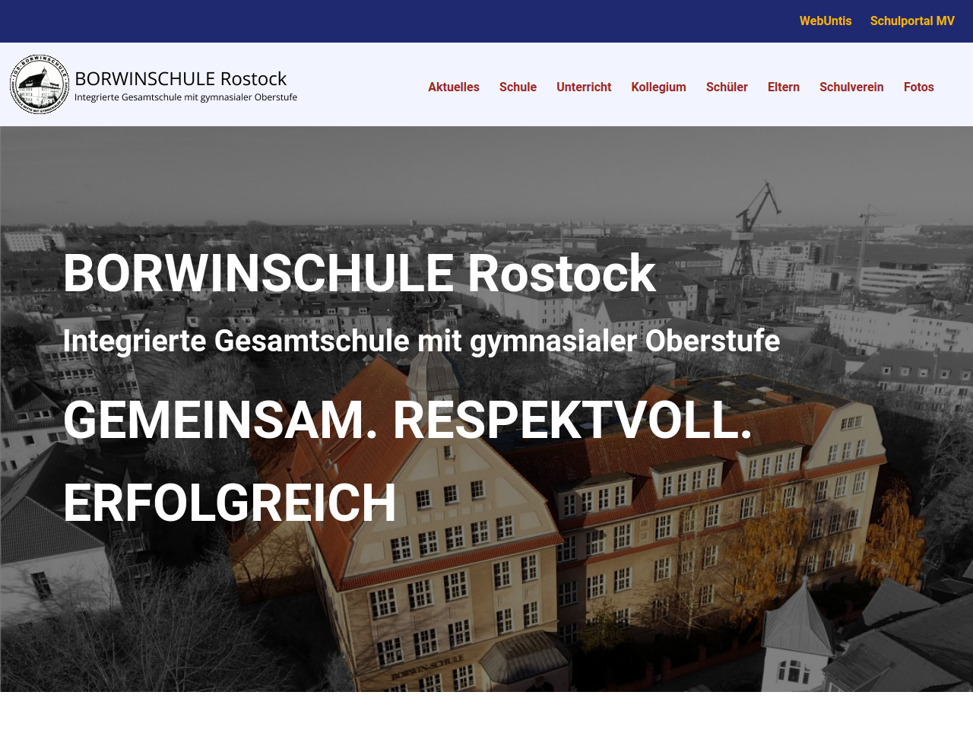Expand the Unterricht navigation menu

click(583, 87)
